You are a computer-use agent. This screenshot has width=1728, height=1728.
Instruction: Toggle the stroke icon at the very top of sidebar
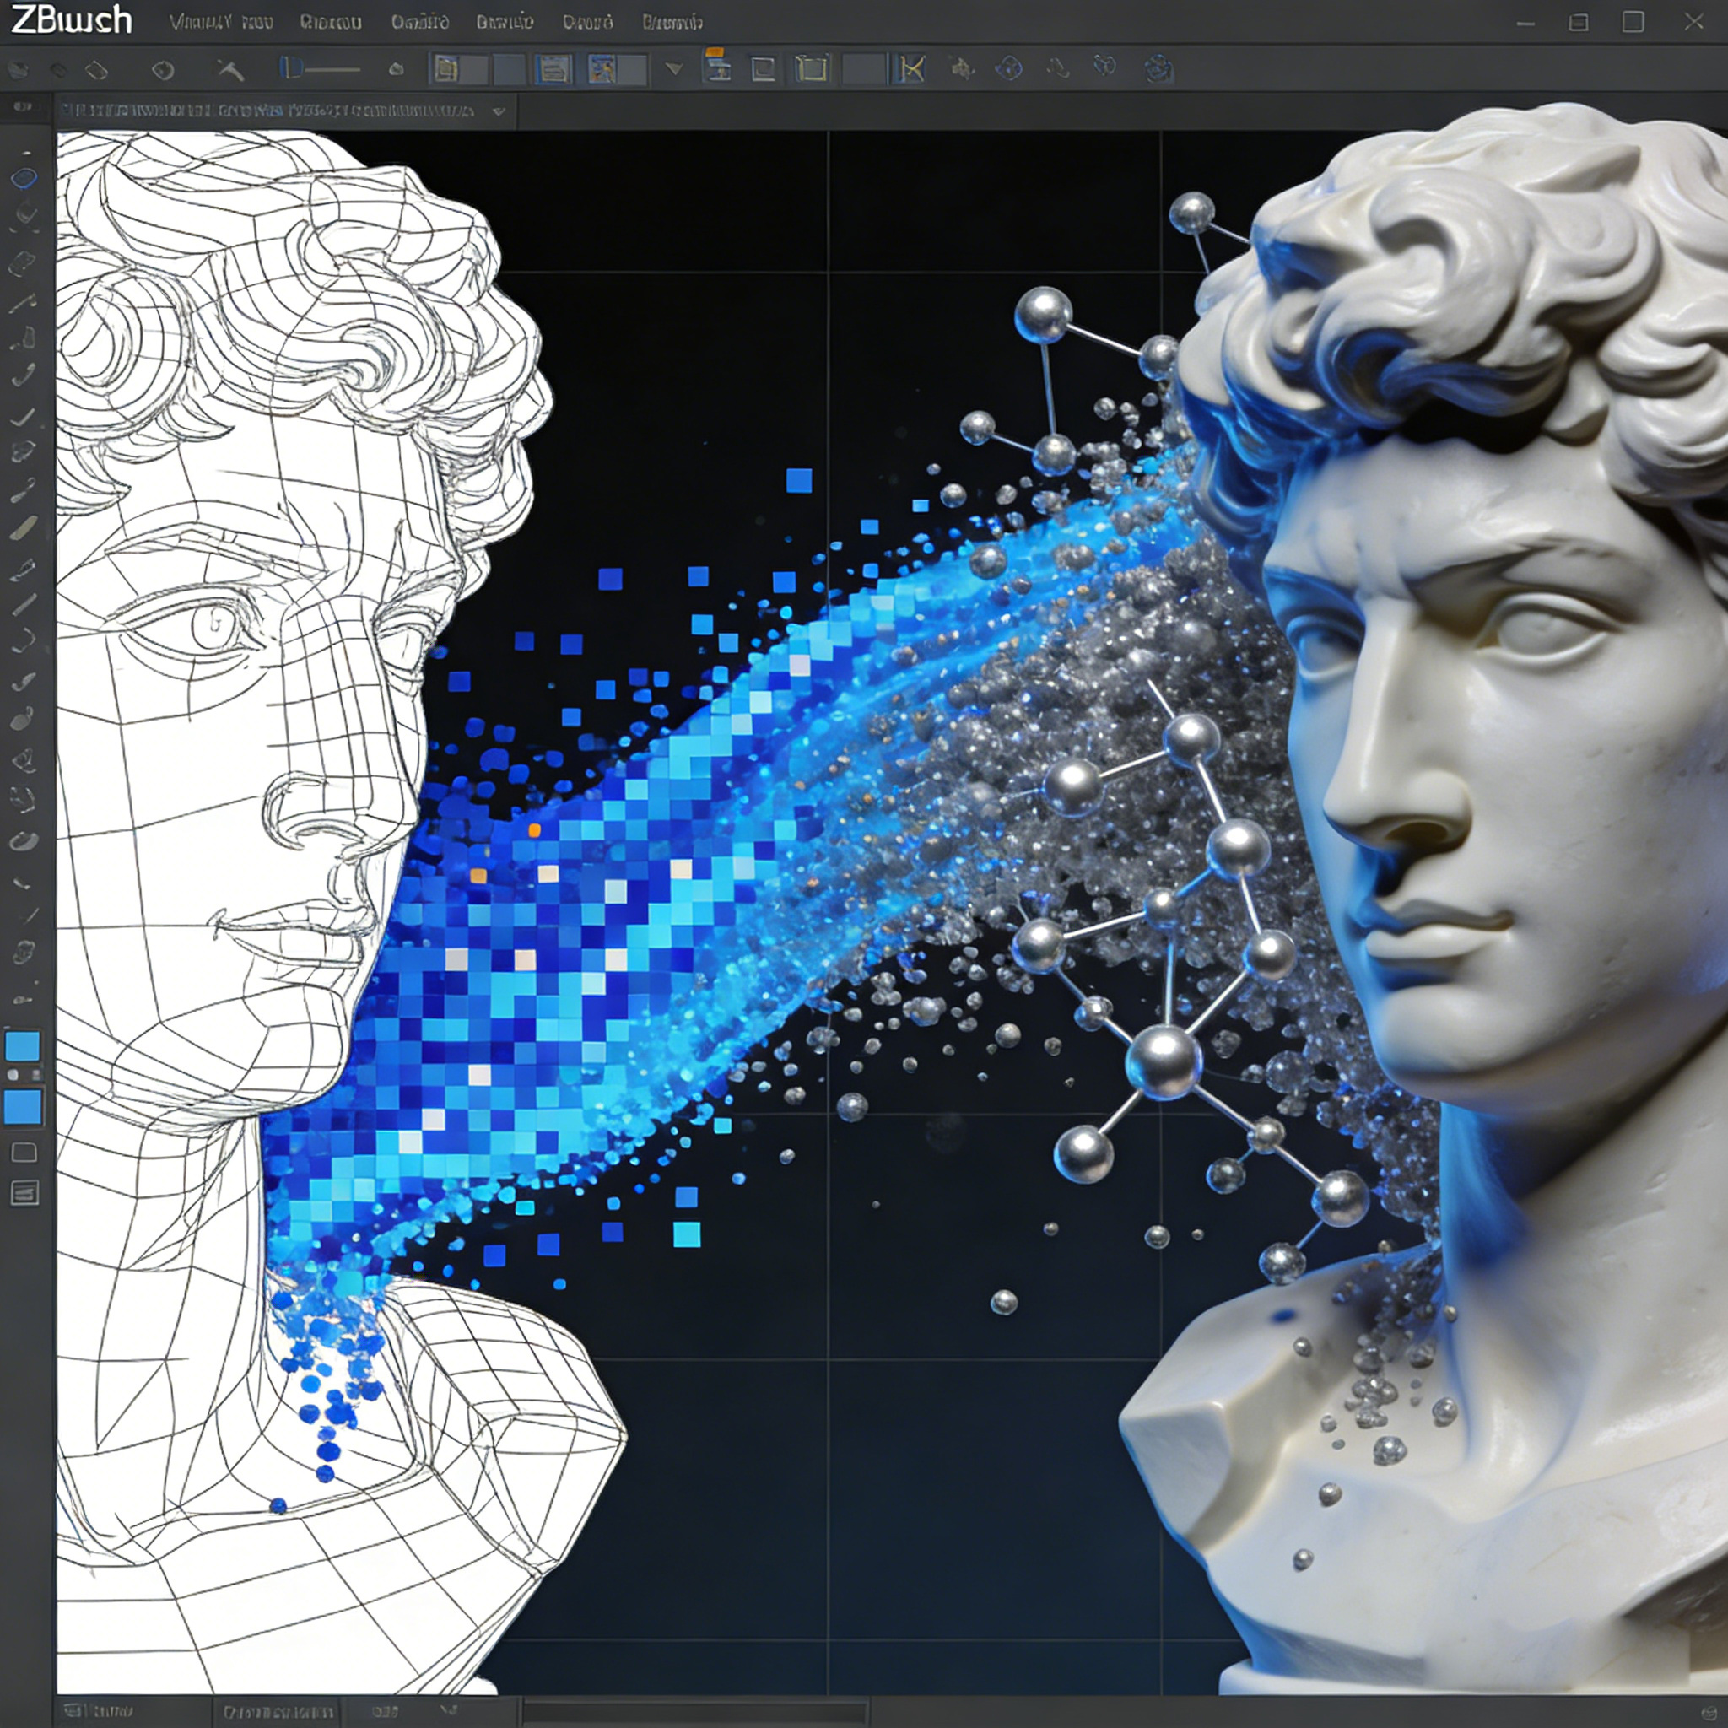[x=24, y=106]
